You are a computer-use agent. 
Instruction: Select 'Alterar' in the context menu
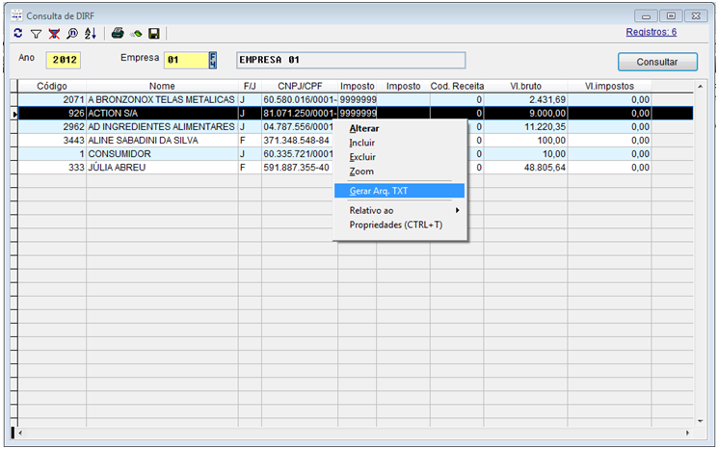coord(364,128)
